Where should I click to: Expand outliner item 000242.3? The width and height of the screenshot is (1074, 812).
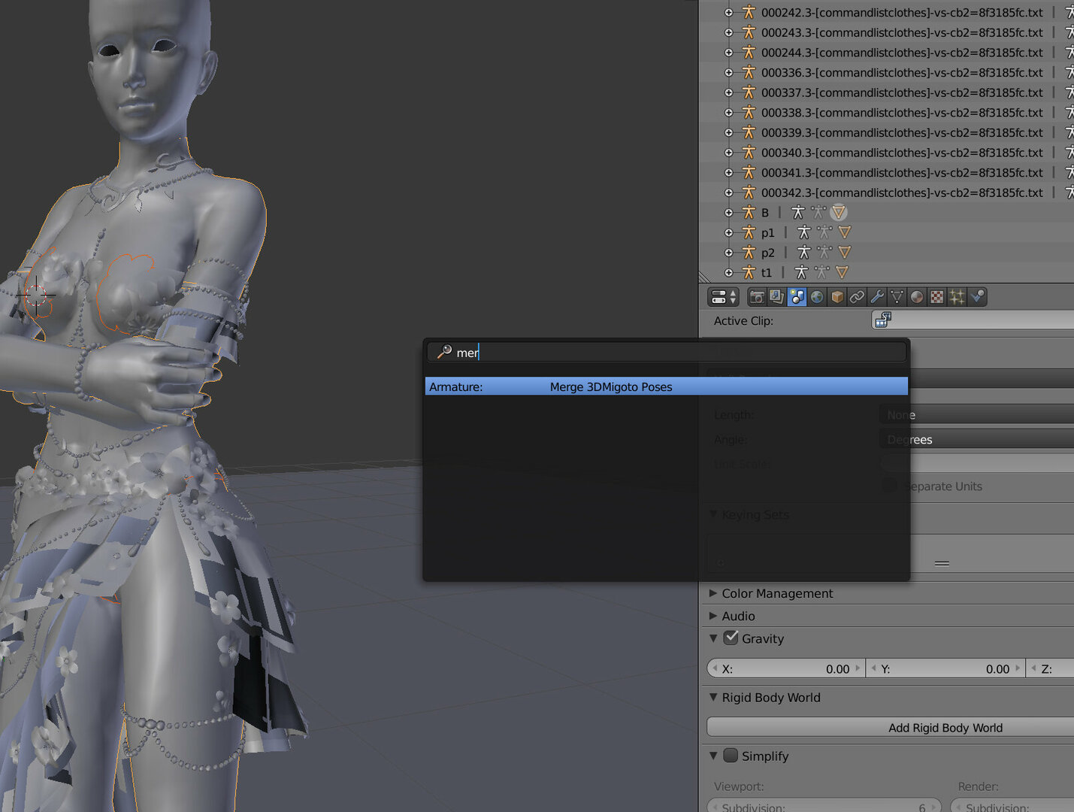(x=728, y=13)
